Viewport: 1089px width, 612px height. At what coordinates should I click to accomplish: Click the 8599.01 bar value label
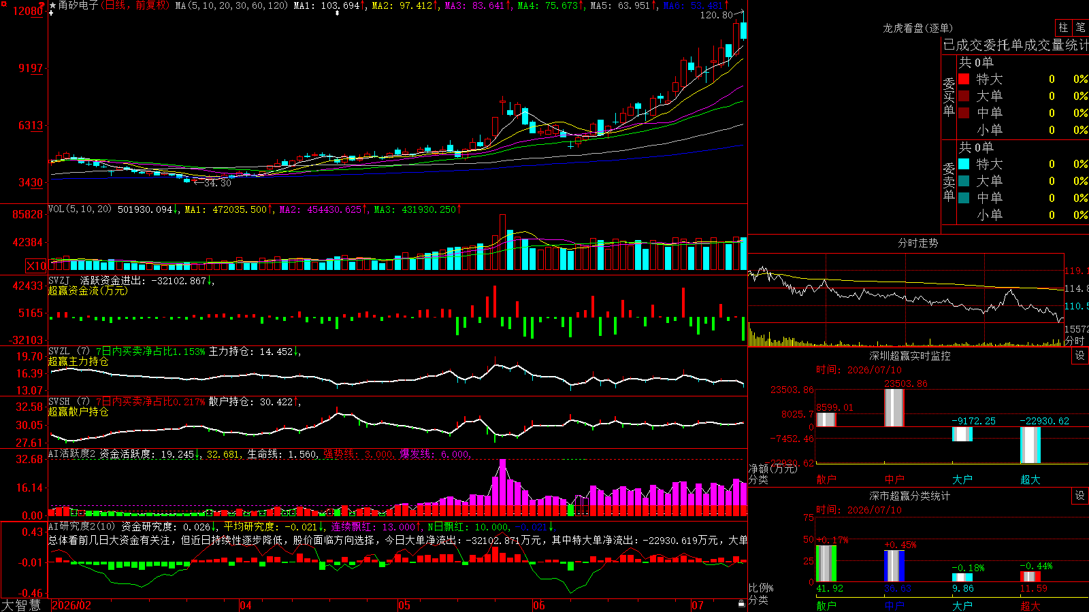point(834,407)
